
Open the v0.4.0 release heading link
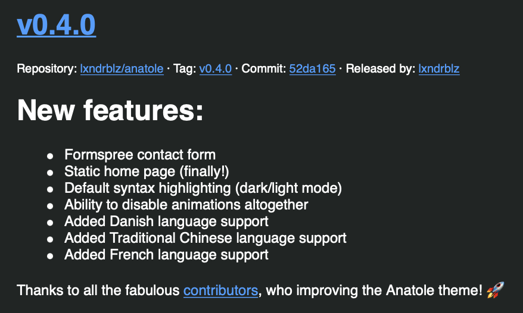click(57, 25)
